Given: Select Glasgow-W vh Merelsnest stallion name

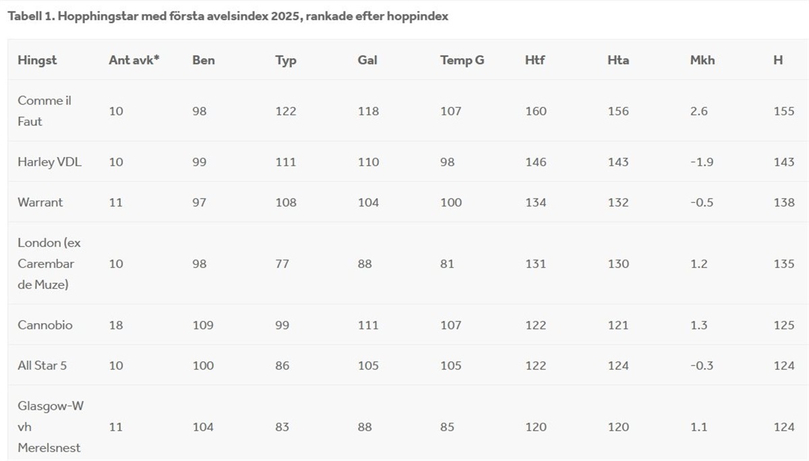Looking at the screenshot, I should [x=51, y=427].
